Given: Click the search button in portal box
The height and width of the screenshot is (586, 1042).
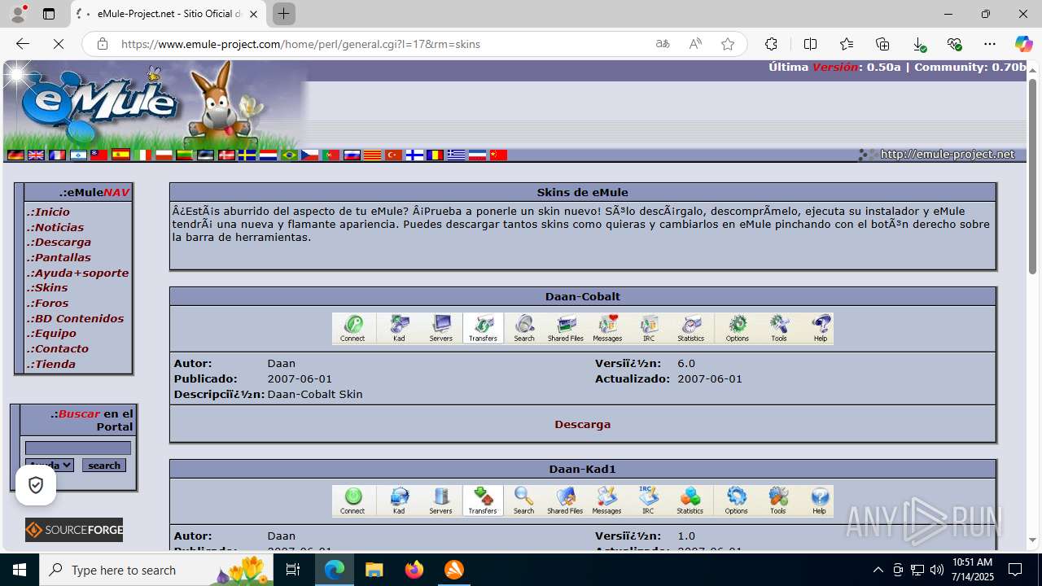Looking at the screenshot, I should click(x=104, y=466).
